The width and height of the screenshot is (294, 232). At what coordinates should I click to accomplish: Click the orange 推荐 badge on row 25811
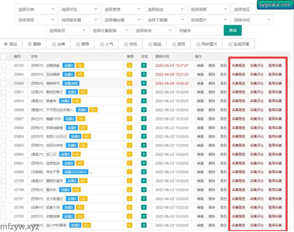coord(129,92)
